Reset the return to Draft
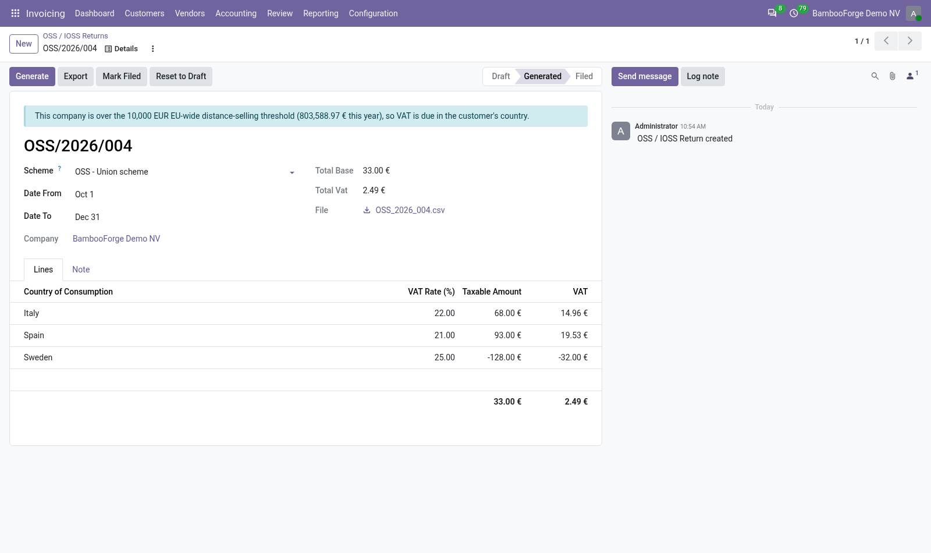931x553 pixels. tap(181, 76)
